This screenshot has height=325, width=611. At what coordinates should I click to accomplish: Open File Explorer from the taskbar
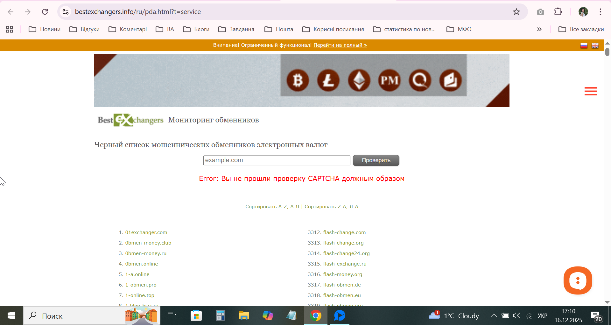pyautogui.click(x=244, y=315)
